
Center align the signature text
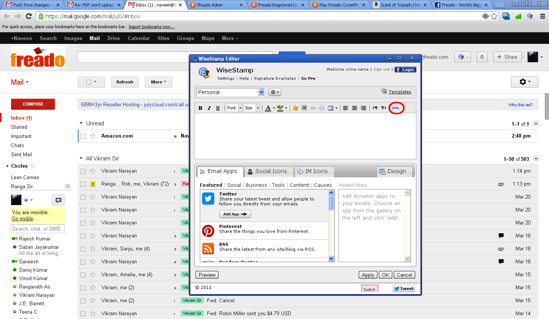(x=355, y=108)
